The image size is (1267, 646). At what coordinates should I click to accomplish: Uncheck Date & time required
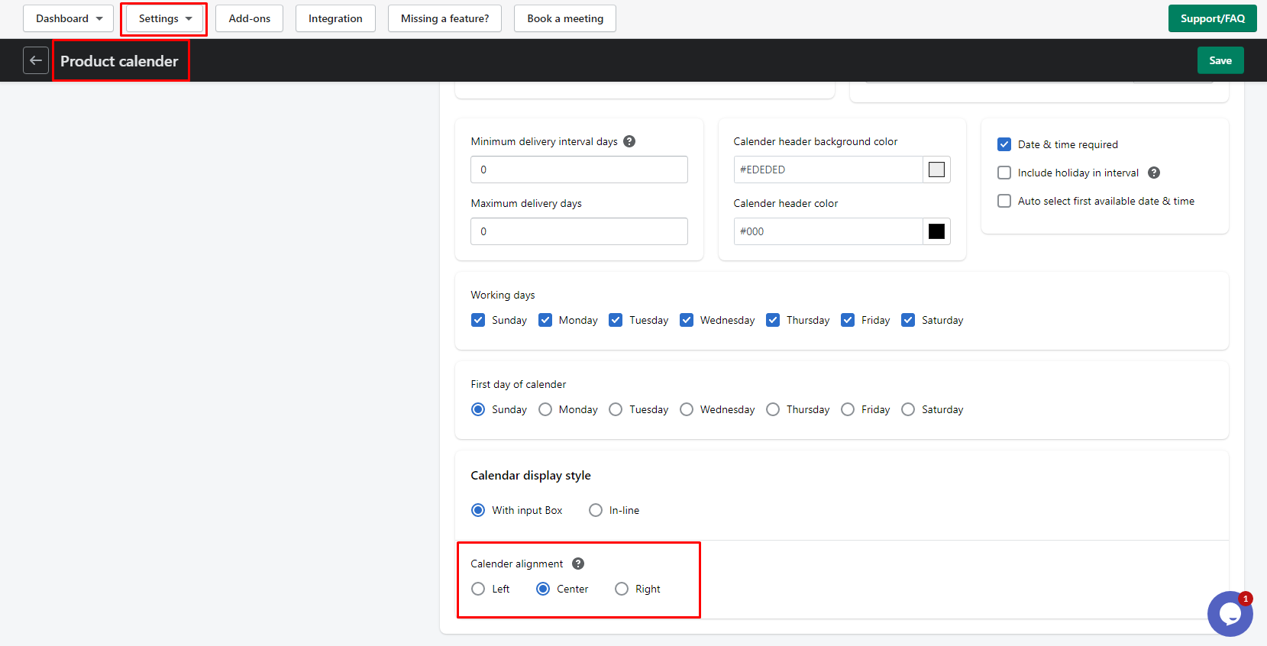[x=1004, y=144]
